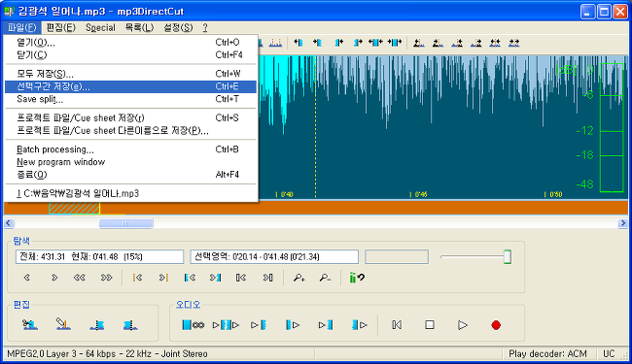Click the play-from-selection-end icon
Image resolution: width=632 pixels, height=364 pixels.
[359, 324]
